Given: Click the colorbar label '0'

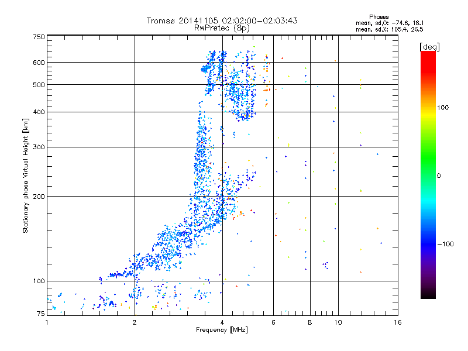Looking at the screenshot, I should tap(439, 176).
